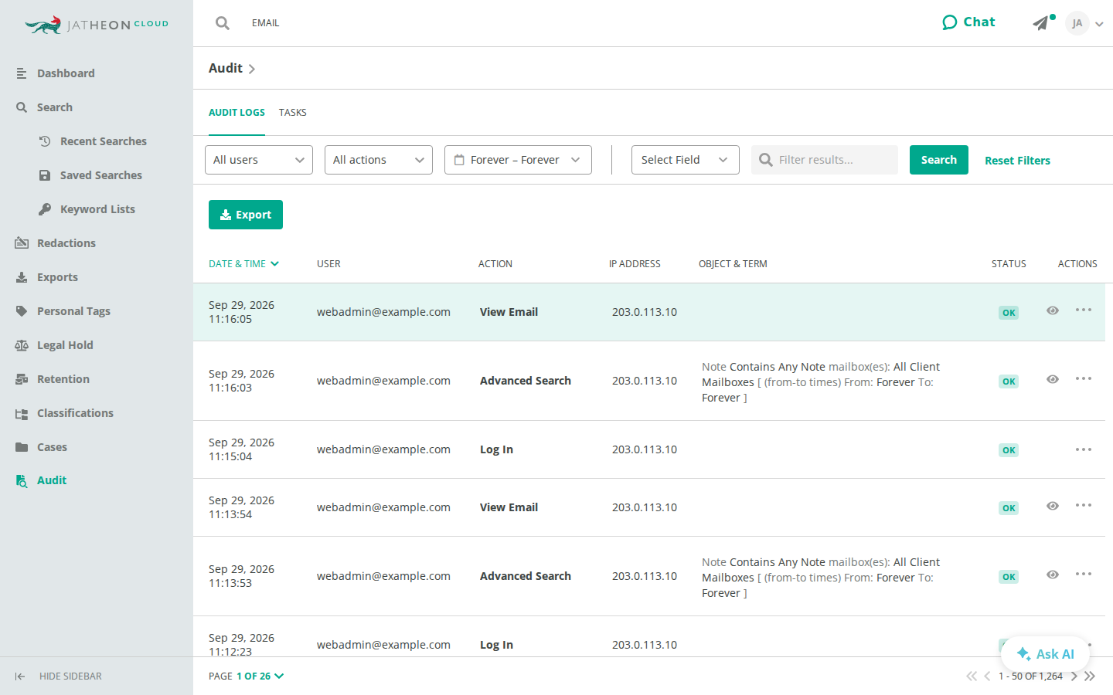Click the hide sidebar arrow icon
1113x695 pixels.
[x=20, y=676]
